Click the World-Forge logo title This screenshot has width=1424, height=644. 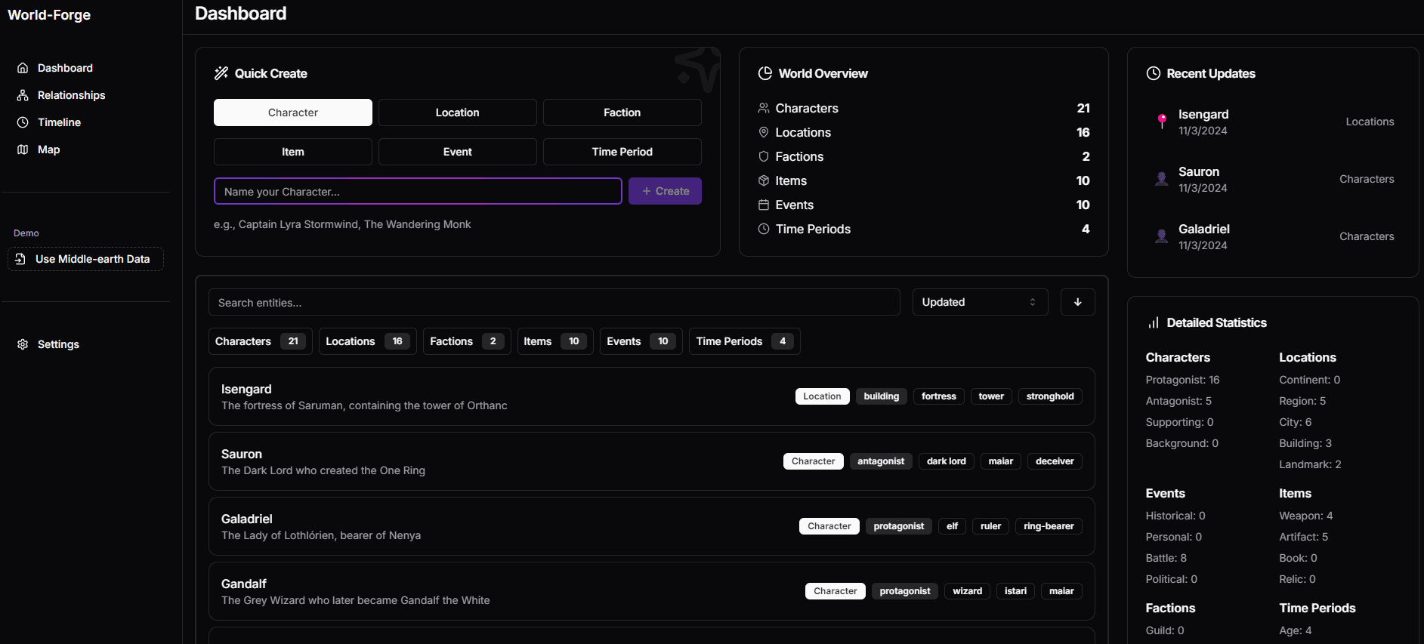49,14
